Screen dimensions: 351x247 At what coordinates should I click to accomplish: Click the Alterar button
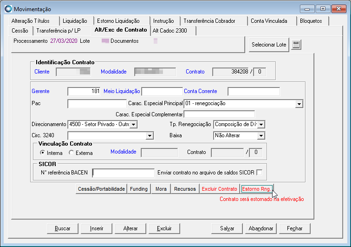[x=130, y=228]
